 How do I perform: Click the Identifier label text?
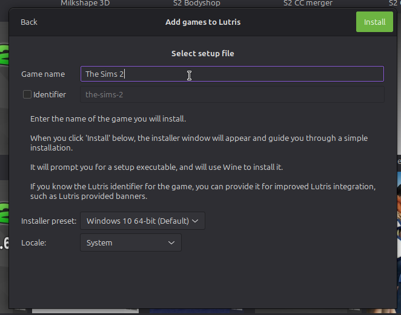pos(50,94)
